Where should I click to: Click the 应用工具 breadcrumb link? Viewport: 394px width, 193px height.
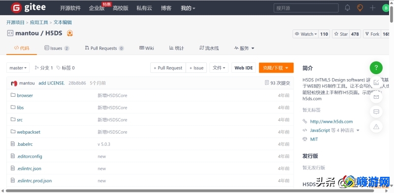pyautogui.click(x=39, y=22)
